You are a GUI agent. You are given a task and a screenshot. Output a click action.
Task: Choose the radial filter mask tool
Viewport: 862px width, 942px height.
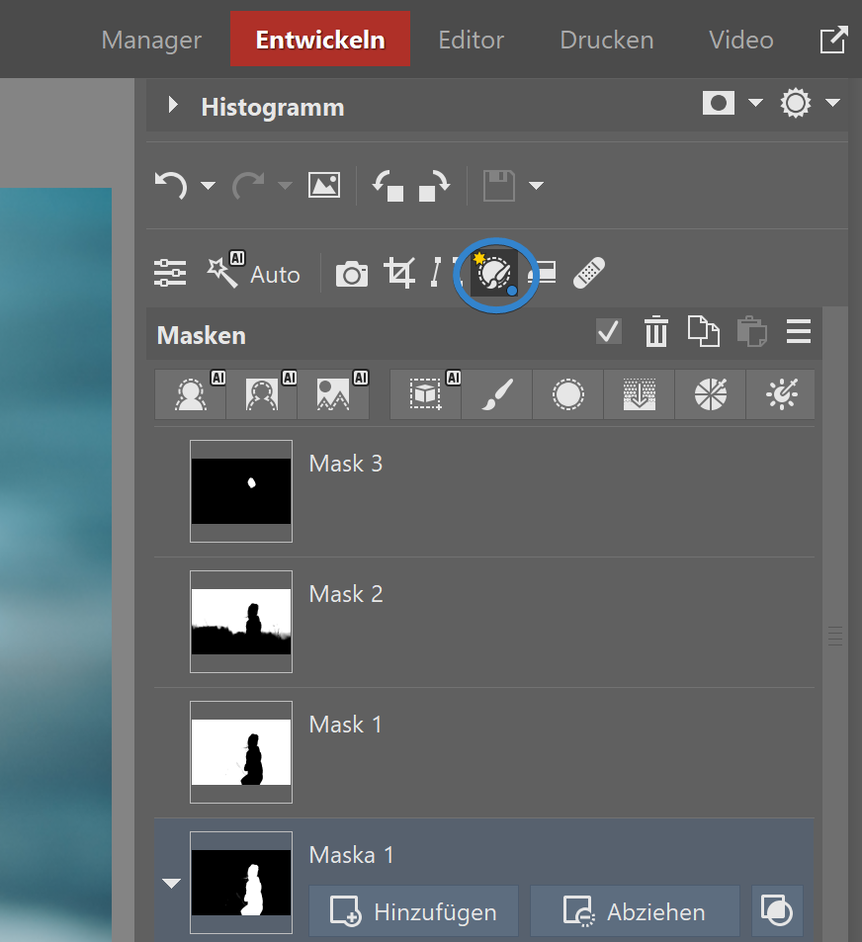click(567, 394)
